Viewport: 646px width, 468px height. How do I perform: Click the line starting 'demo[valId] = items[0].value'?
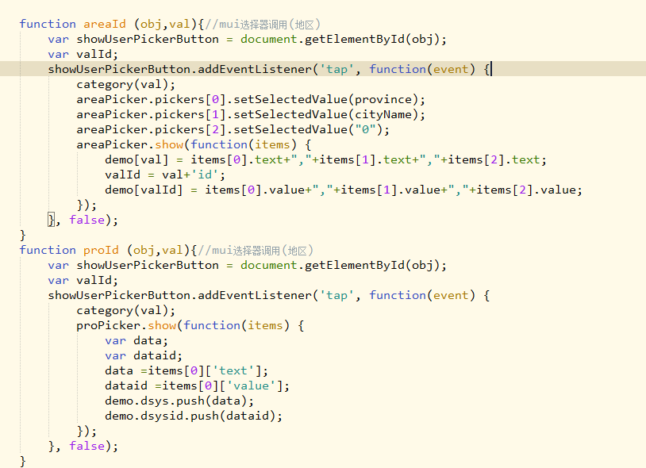[x=343, y=190]
